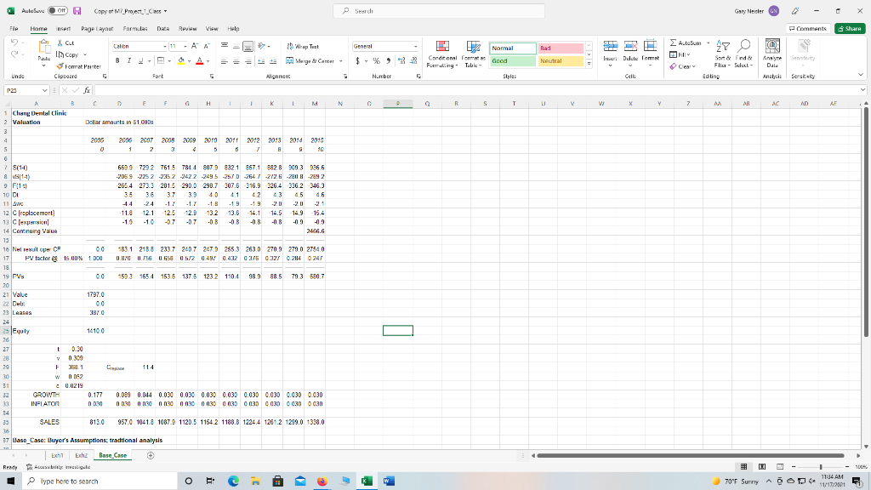Launch Analyze Data feature

(x=772, y=52)
